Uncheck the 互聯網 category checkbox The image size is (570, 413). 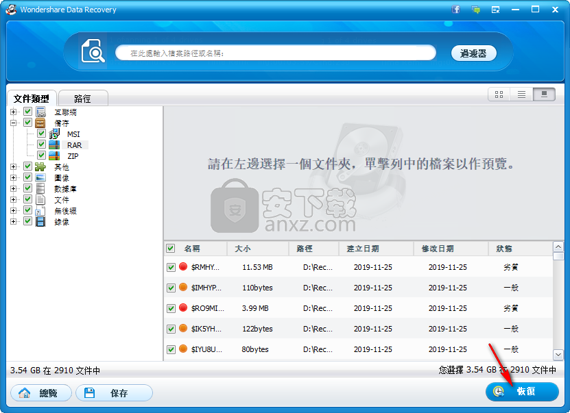coord(27,112)
